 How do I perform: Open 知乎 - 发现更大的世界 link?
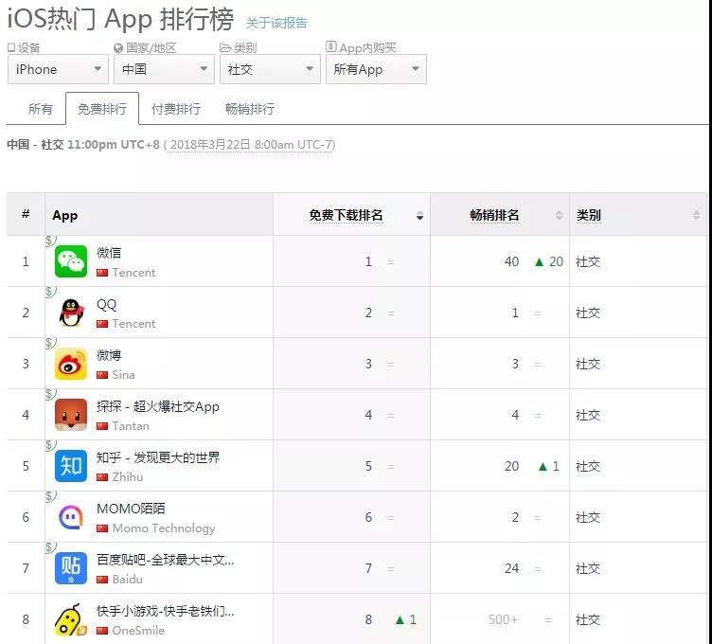(x=158, y=457)
